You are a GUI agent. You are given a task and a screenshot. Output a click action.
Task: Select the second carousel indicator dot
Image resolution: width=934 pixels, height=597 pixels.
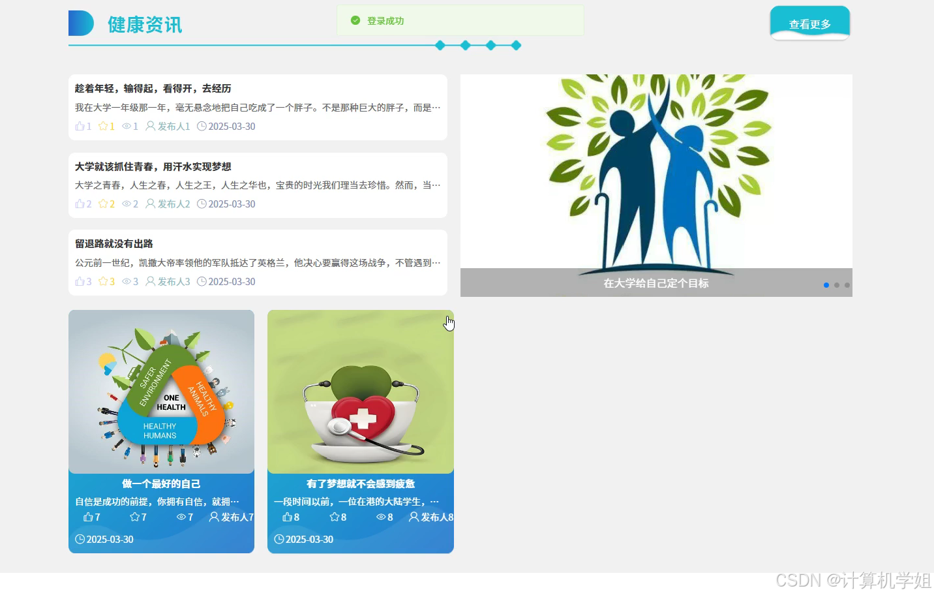coord(837,285)
